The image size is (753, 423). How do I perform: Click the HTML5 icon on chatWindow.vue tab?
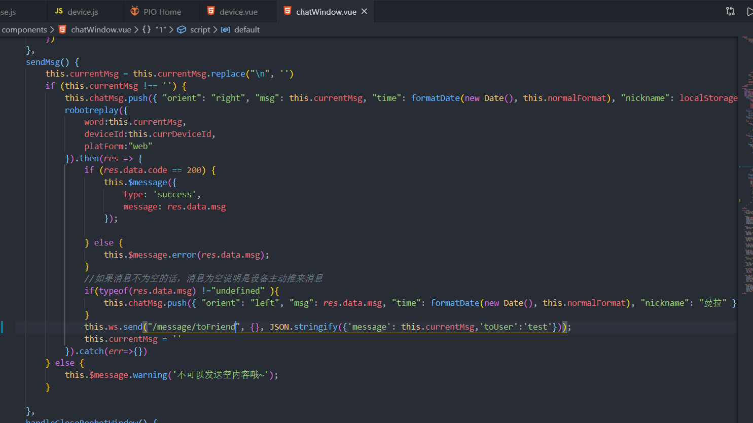[x=288, y=11]
